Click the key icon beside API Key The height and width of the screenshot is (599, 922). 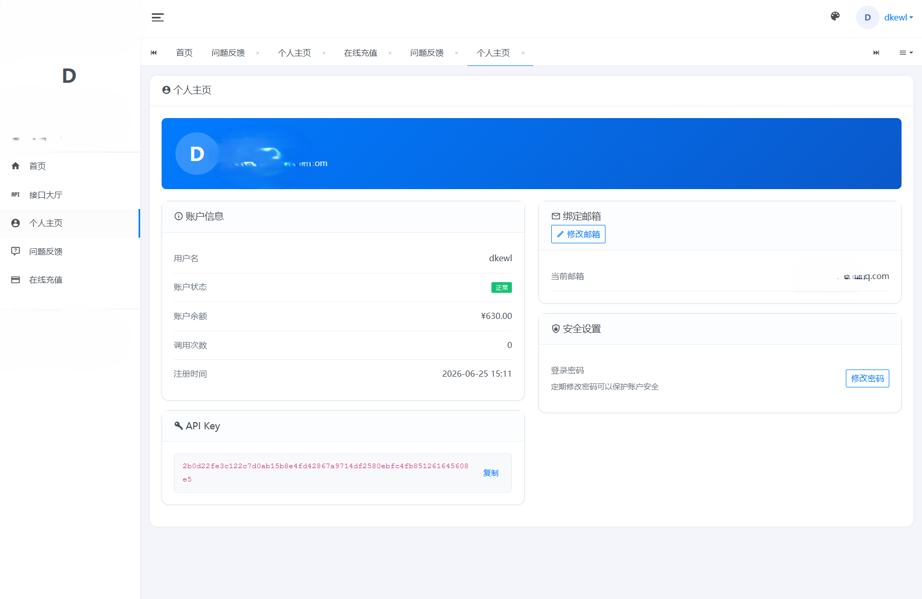point(178,426)
